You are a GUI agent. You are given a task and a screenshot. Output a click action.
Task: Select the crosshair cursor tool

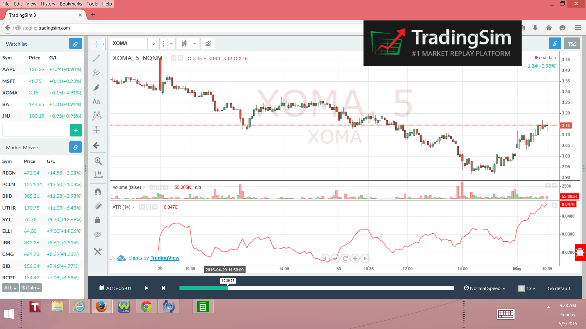coord(96,44)
